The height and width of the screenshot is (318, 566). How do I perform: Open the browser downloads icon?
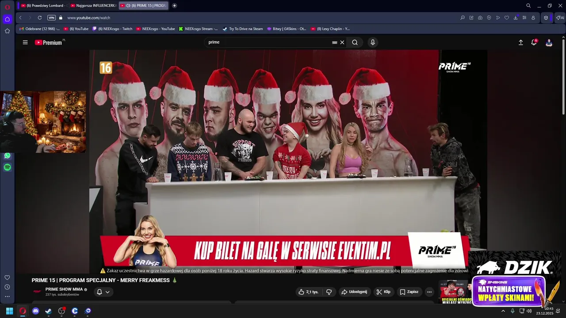pos(516,18)
